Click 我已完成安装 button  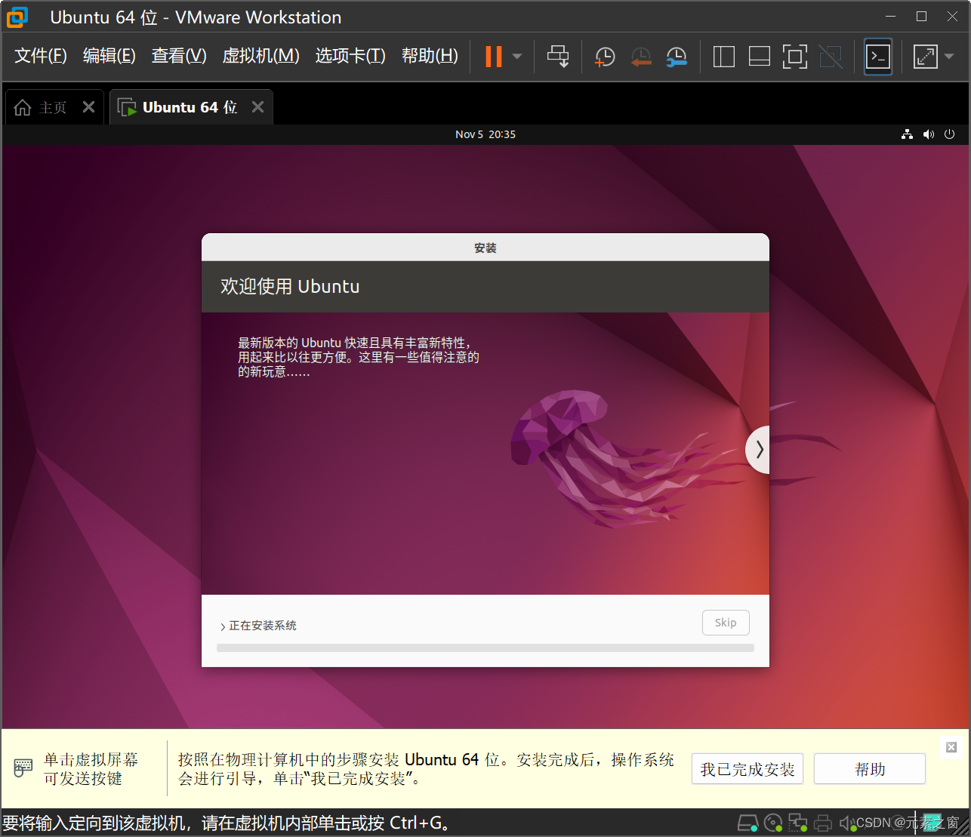click(748, 769)
